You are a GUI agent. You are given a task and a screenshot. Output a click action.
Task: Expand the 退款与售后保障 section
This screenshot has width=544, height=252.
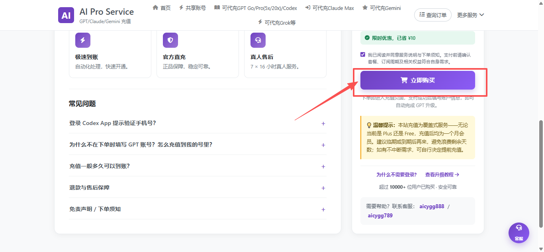(x=198, y=188)
